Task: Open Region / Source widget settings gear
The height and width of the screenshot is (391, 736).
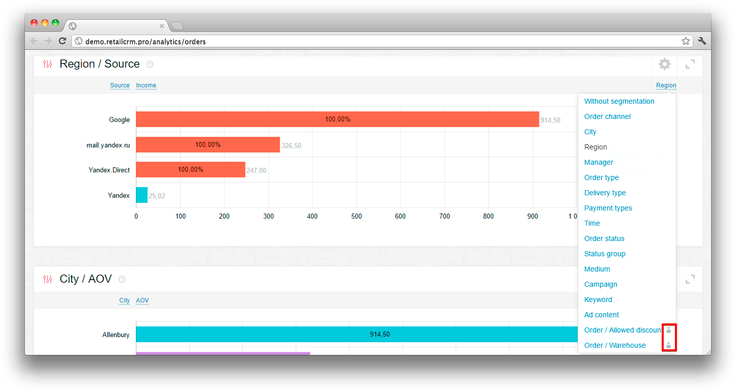Action: (x=664, y=64)
